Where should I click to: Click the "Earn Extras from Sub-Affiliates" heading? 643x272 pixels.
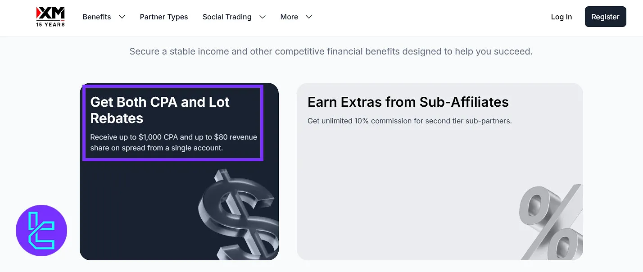(x=408, y=102)
